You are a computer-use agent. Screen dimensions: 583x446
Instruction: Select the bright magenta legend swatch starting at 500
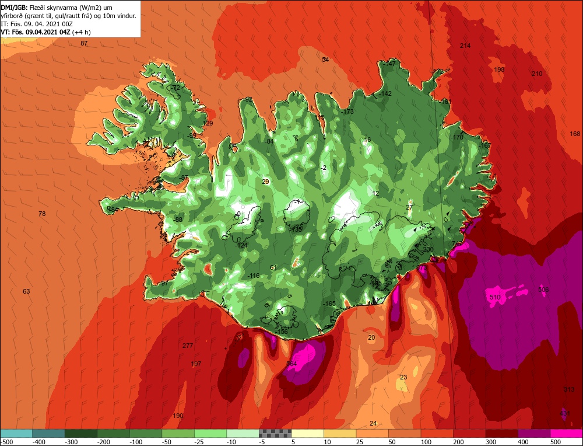566,433
